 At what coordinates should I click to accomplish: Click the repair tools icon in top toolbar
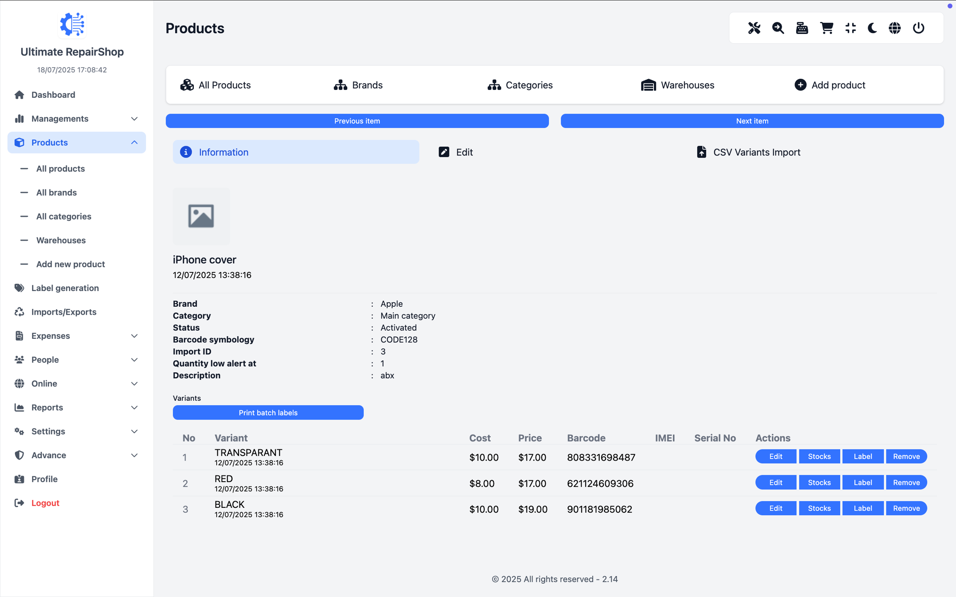[754, 28]
